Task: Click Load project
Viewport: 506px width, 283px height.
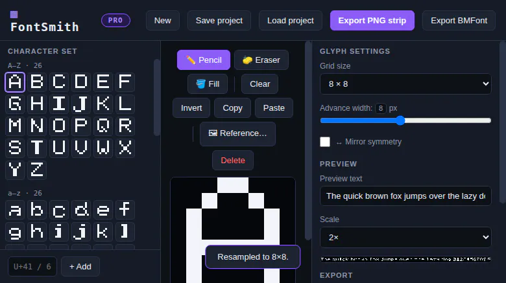Action: click(x=291, y=21)
